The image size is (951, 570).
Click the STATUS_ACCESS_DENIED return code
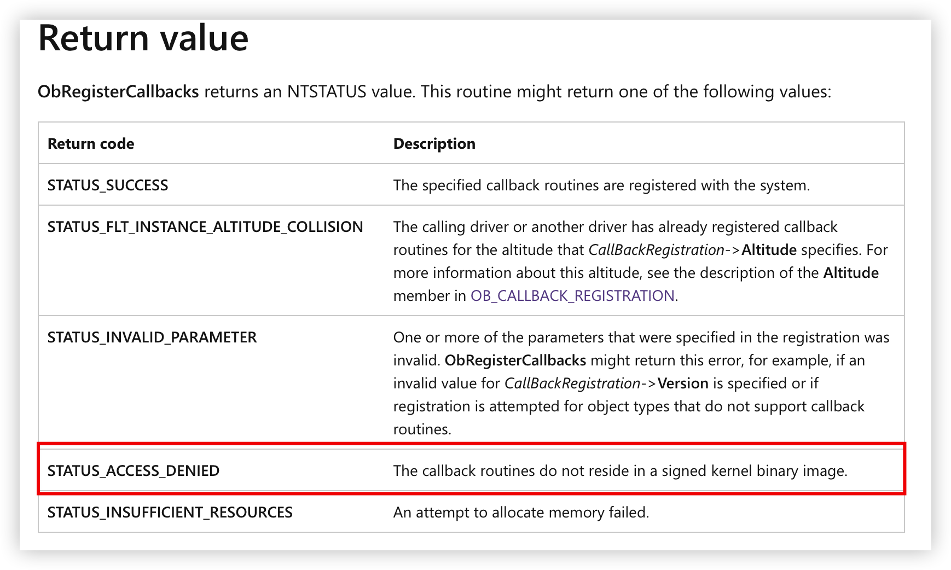coord(134,471)
